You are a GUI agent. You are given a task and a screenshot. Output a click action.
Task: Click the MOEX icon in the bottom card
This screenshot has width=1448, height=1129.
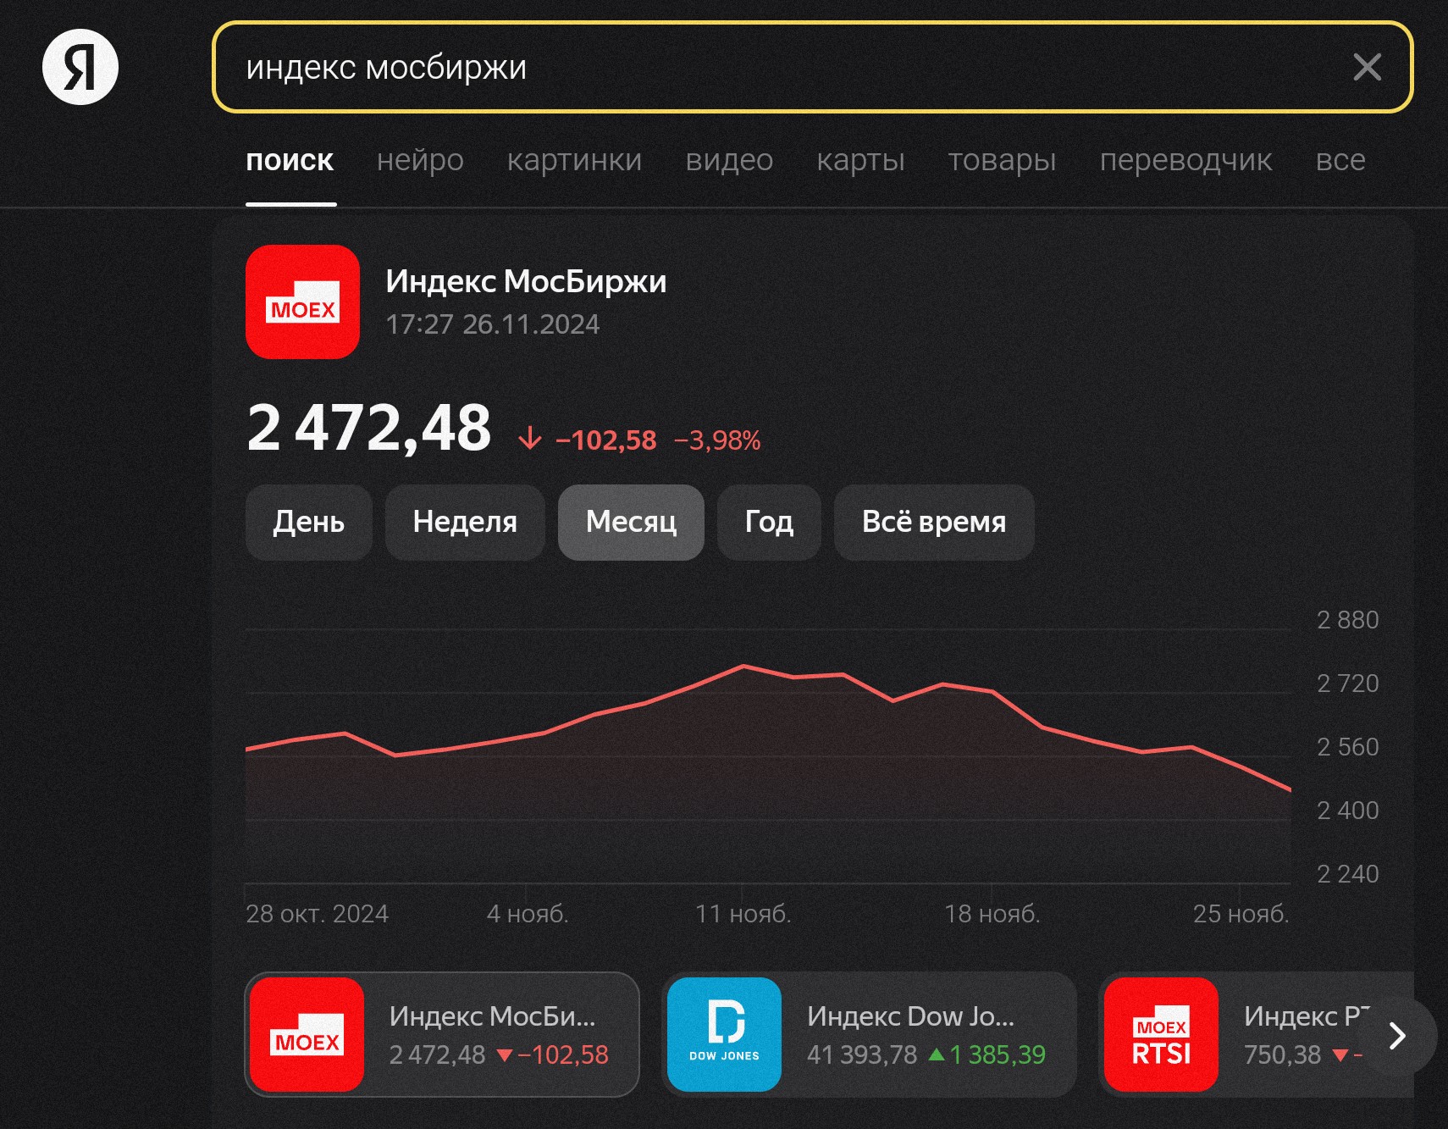pos(307,1034)
